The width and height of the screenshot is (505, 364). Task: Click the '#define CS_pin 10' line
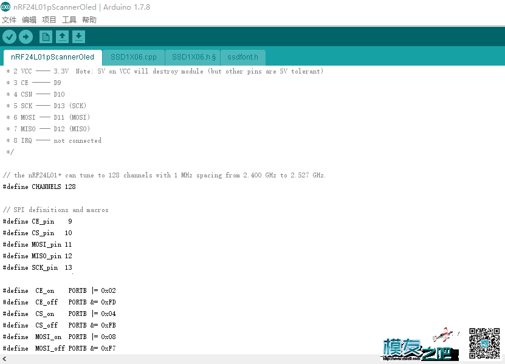[37, 233]
